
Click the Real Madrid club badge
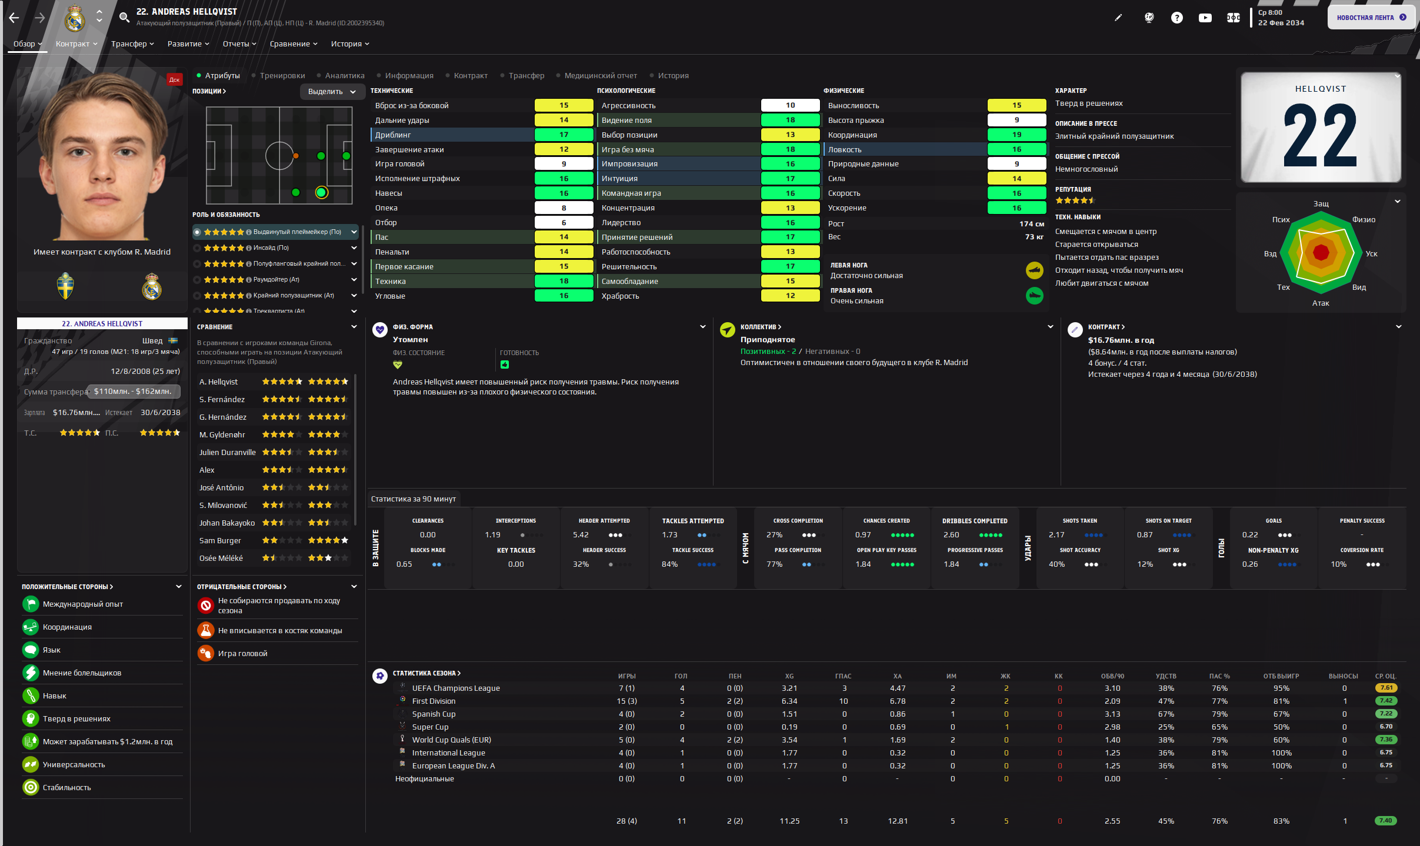(x=152, y=287)
